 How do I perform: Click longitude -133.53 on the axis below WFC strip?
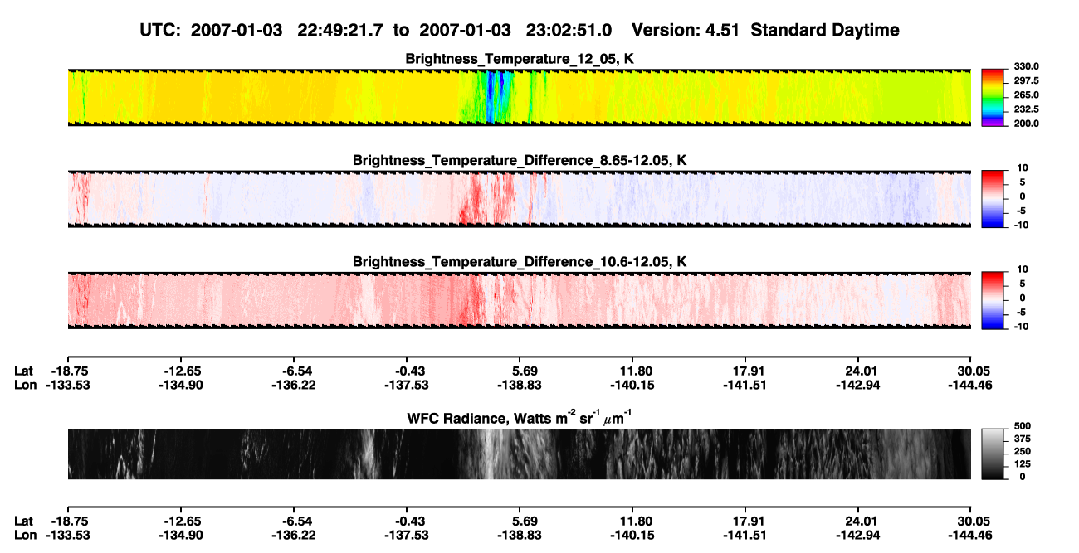[67, 535]
